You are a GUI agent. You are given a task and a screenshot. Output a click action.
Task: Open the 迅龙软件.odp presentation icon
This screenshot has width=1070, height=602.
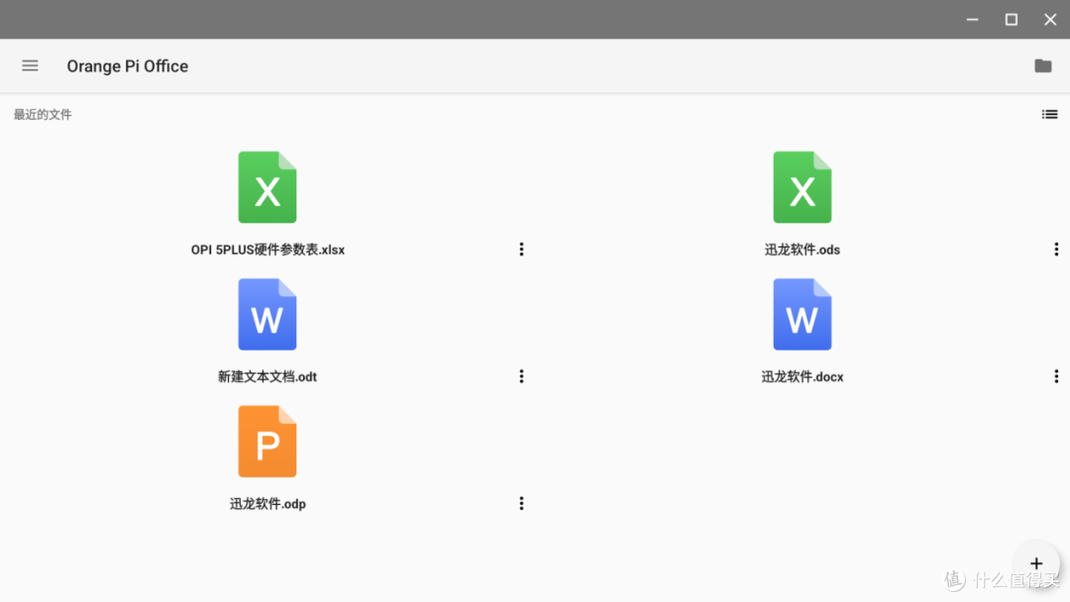(x=267, y=441)
